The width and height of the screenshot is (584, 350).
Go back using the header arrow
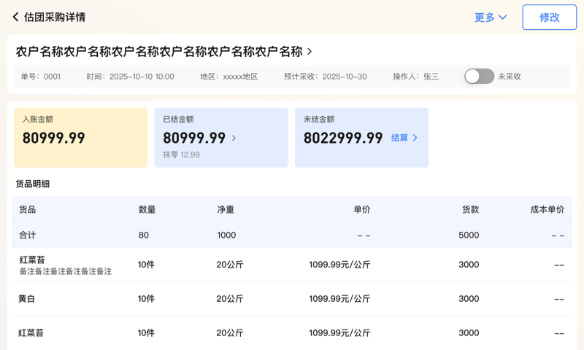tap(15, 17)
